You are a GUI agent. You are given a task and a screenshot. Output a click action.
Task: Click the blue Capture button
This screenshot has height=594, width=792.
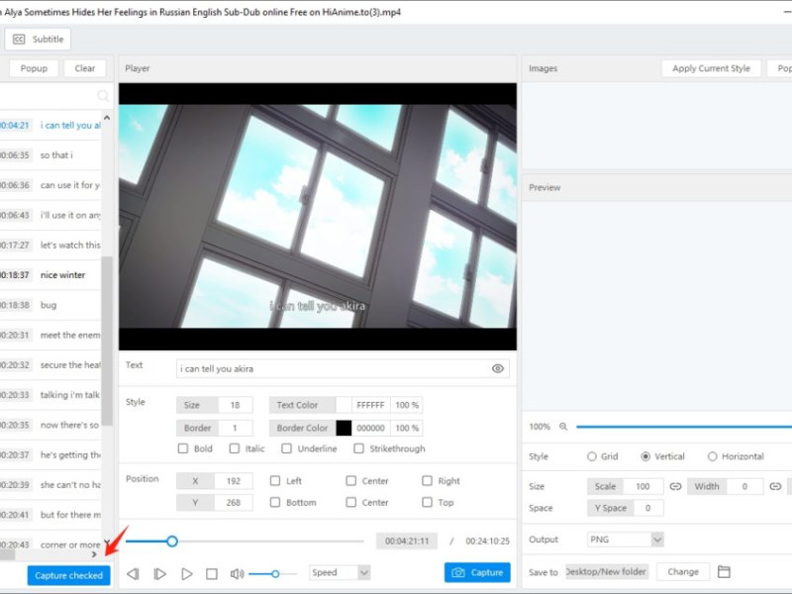tap(477, 572)
